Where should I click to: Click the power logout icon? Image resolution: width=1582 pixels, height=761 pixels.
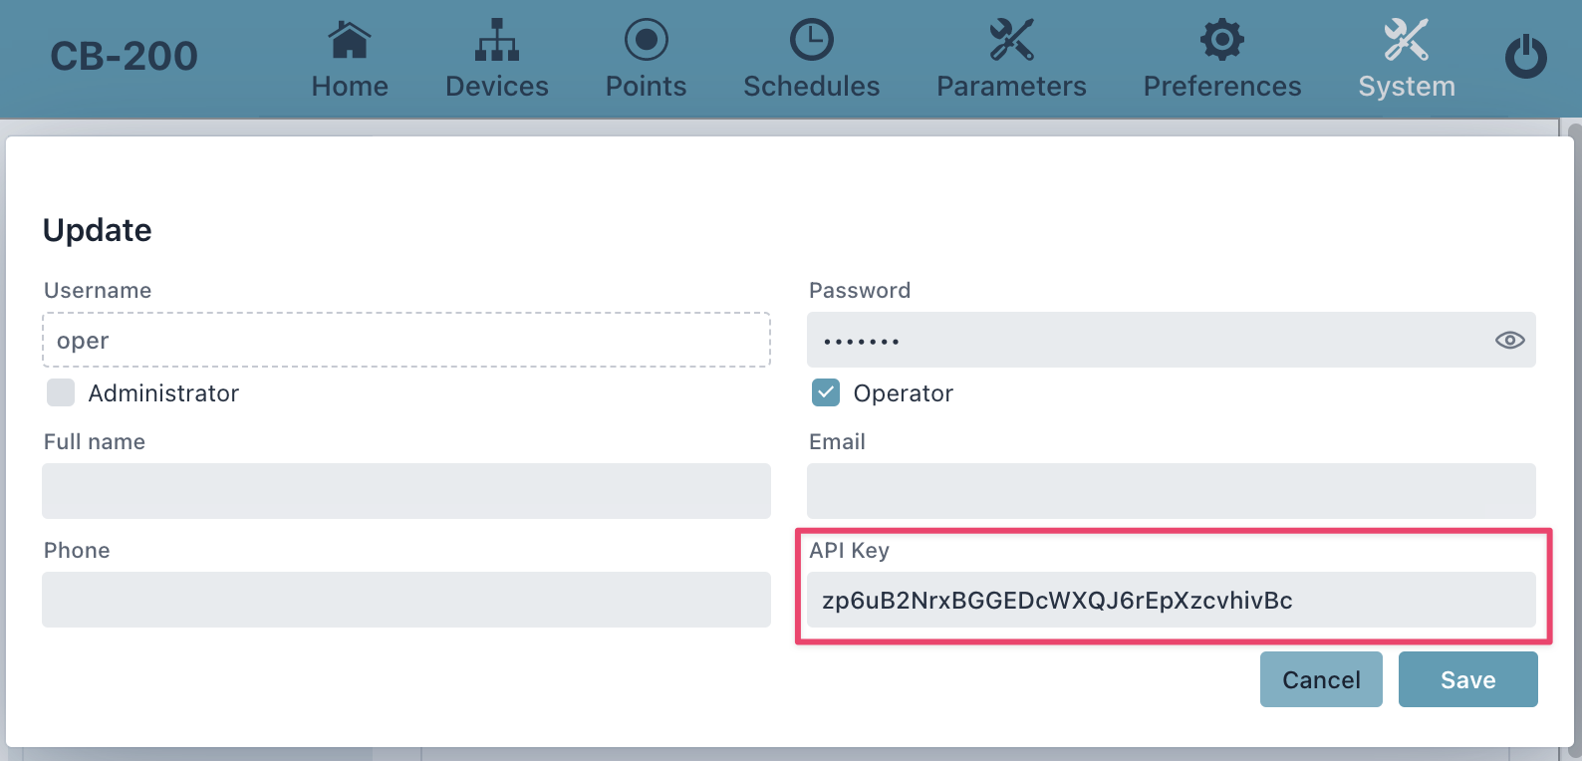[1526, 57]
